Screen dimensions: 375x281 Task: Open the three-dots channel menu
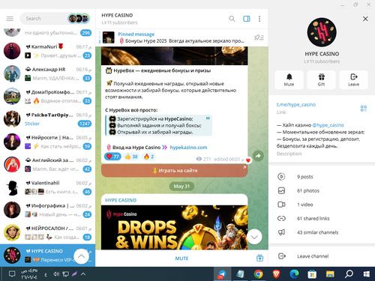click(x=259, y=19)
